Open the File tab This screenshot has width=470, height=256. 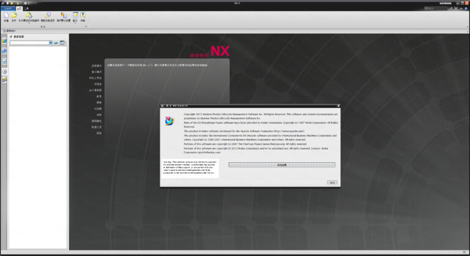(8, 9)
